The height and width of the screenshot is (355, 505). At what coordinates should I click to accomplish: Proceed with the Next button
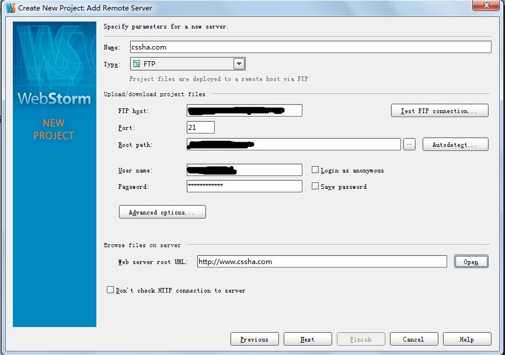(x=308, y=339)
